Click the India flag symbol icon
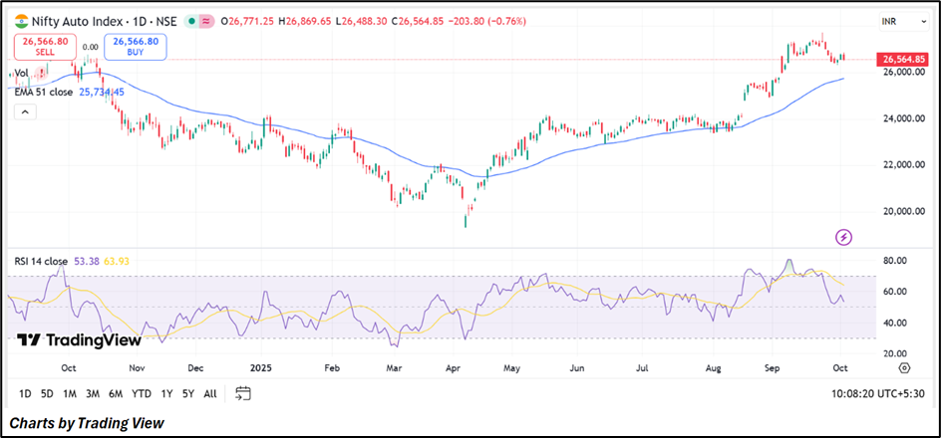Image resolution: width=941 pixels, height=438 pixels. (21, 21)
